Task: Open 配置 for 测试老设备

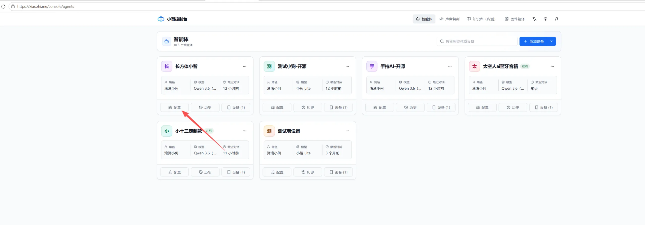Action: tap(277, 172)
